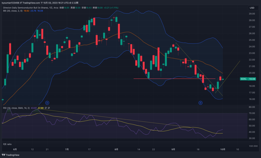261x158 pixels.
Task: Click the yellow RSI average value 37.88
Action: tap(41, 108)
